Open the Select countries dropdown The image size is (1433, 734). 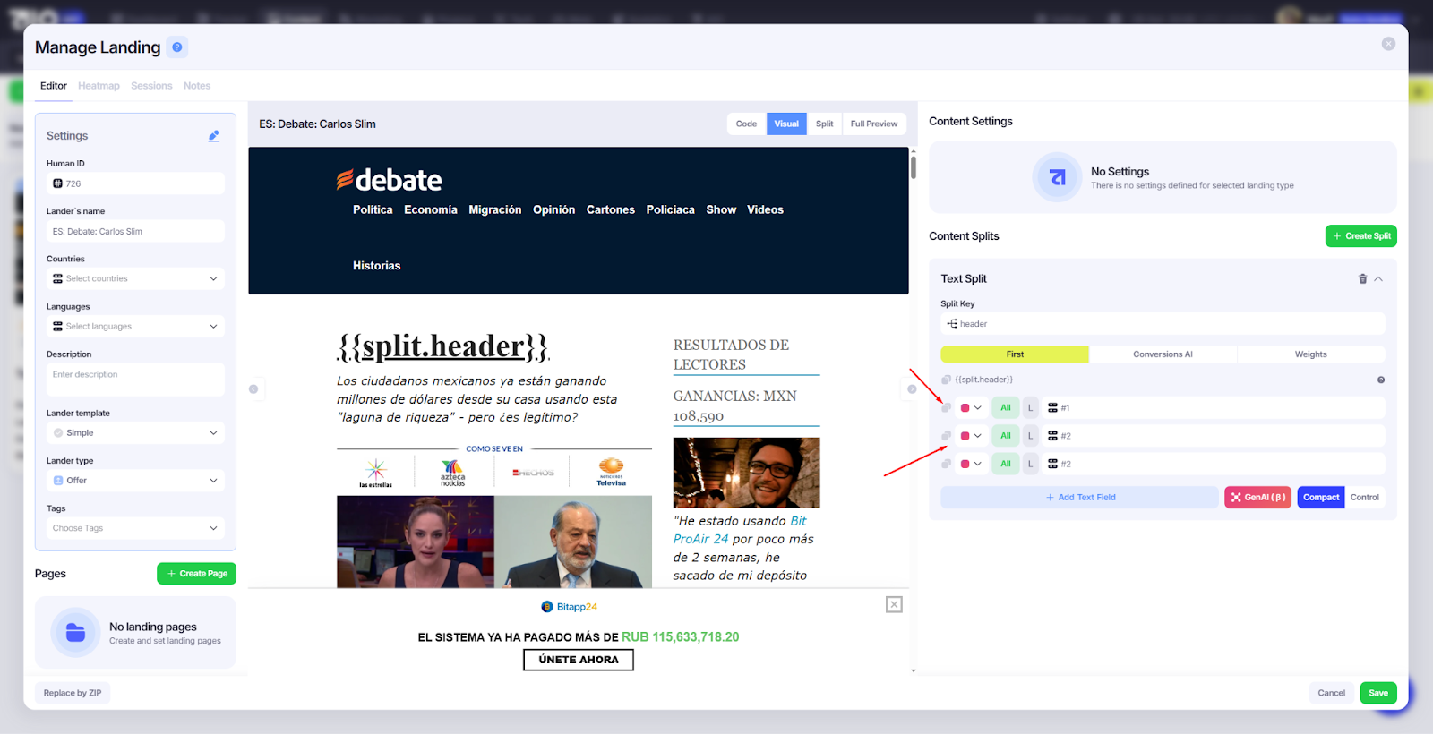(x=135, y=278)
